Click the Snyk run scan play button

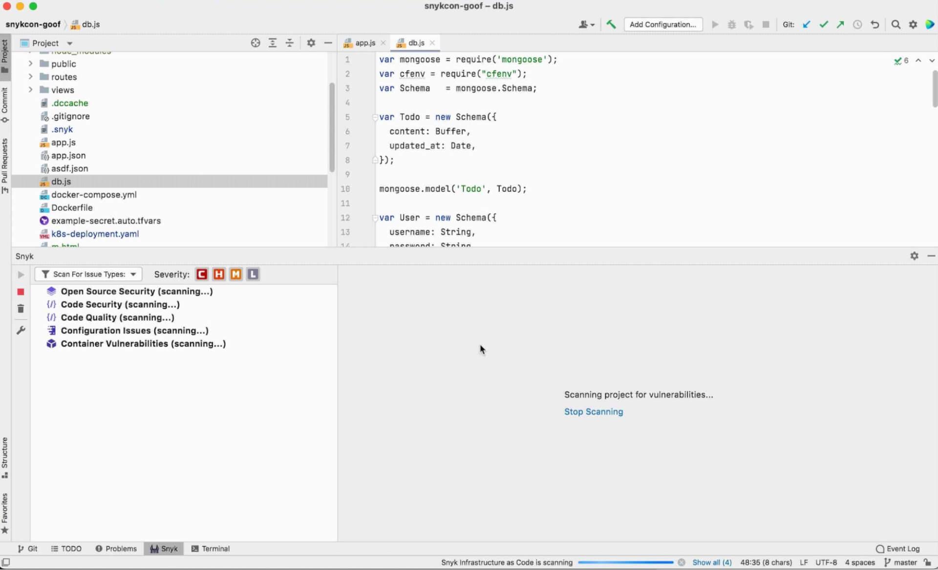coord(21,275)
